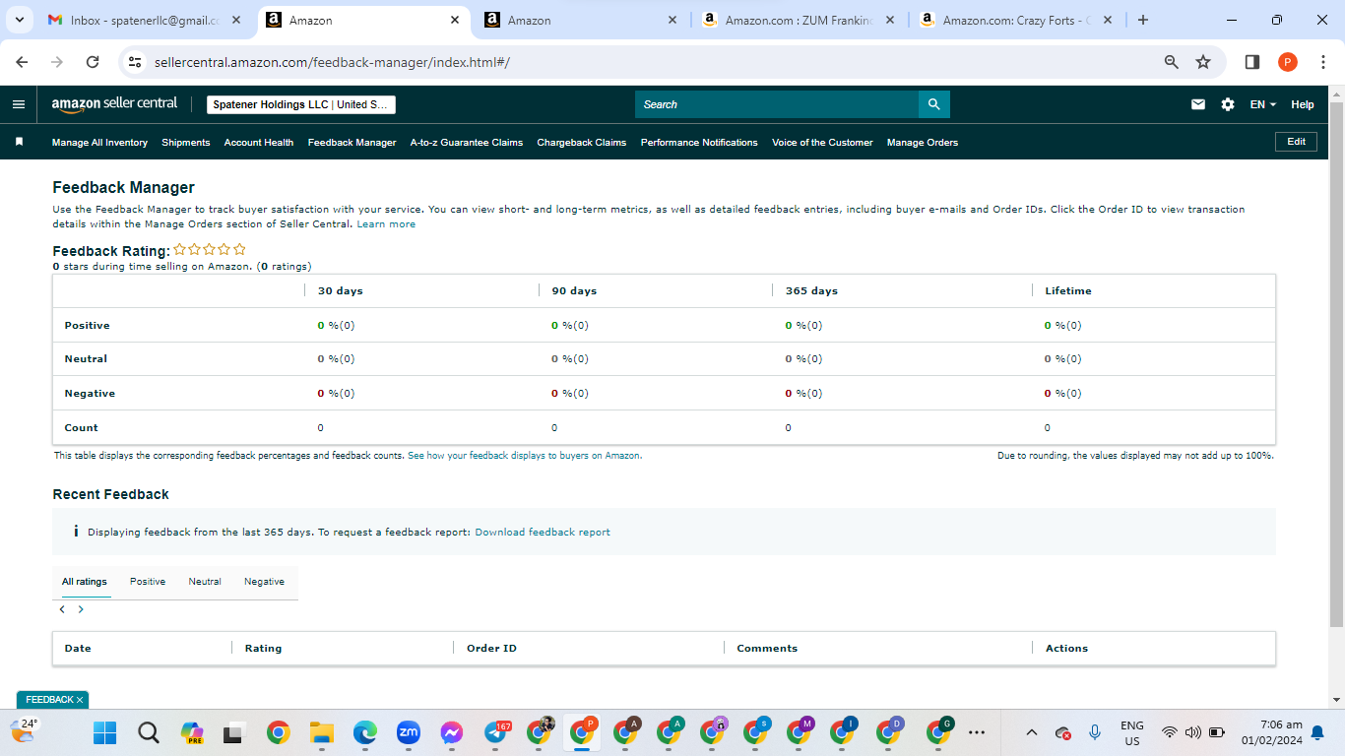Click the bookmark icon in navigation bar
Viewport: 1345px width, 756px height.
tap(19, 142)
